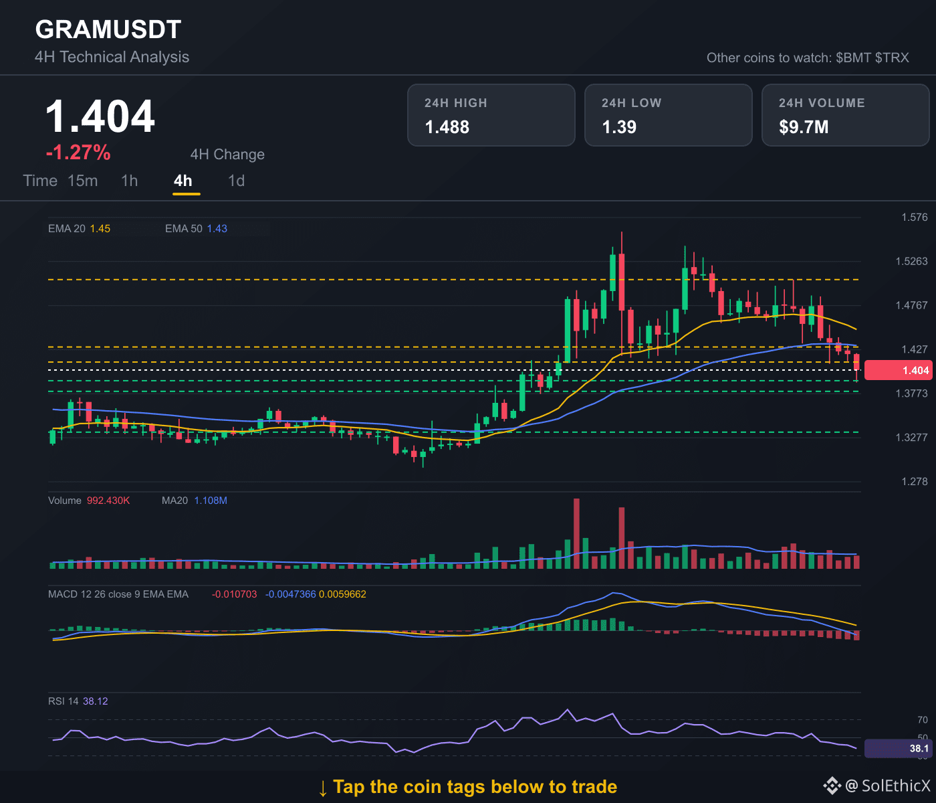Click the 1.427 price axis label
The height and width of the screenshot is (803, 936).
coord(915,349)
